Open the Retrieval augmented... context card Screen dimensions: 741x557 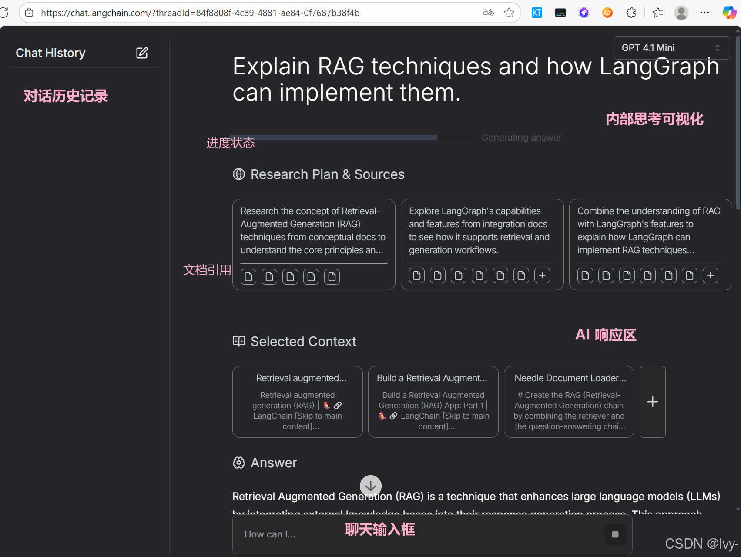[x=298, y=402]
